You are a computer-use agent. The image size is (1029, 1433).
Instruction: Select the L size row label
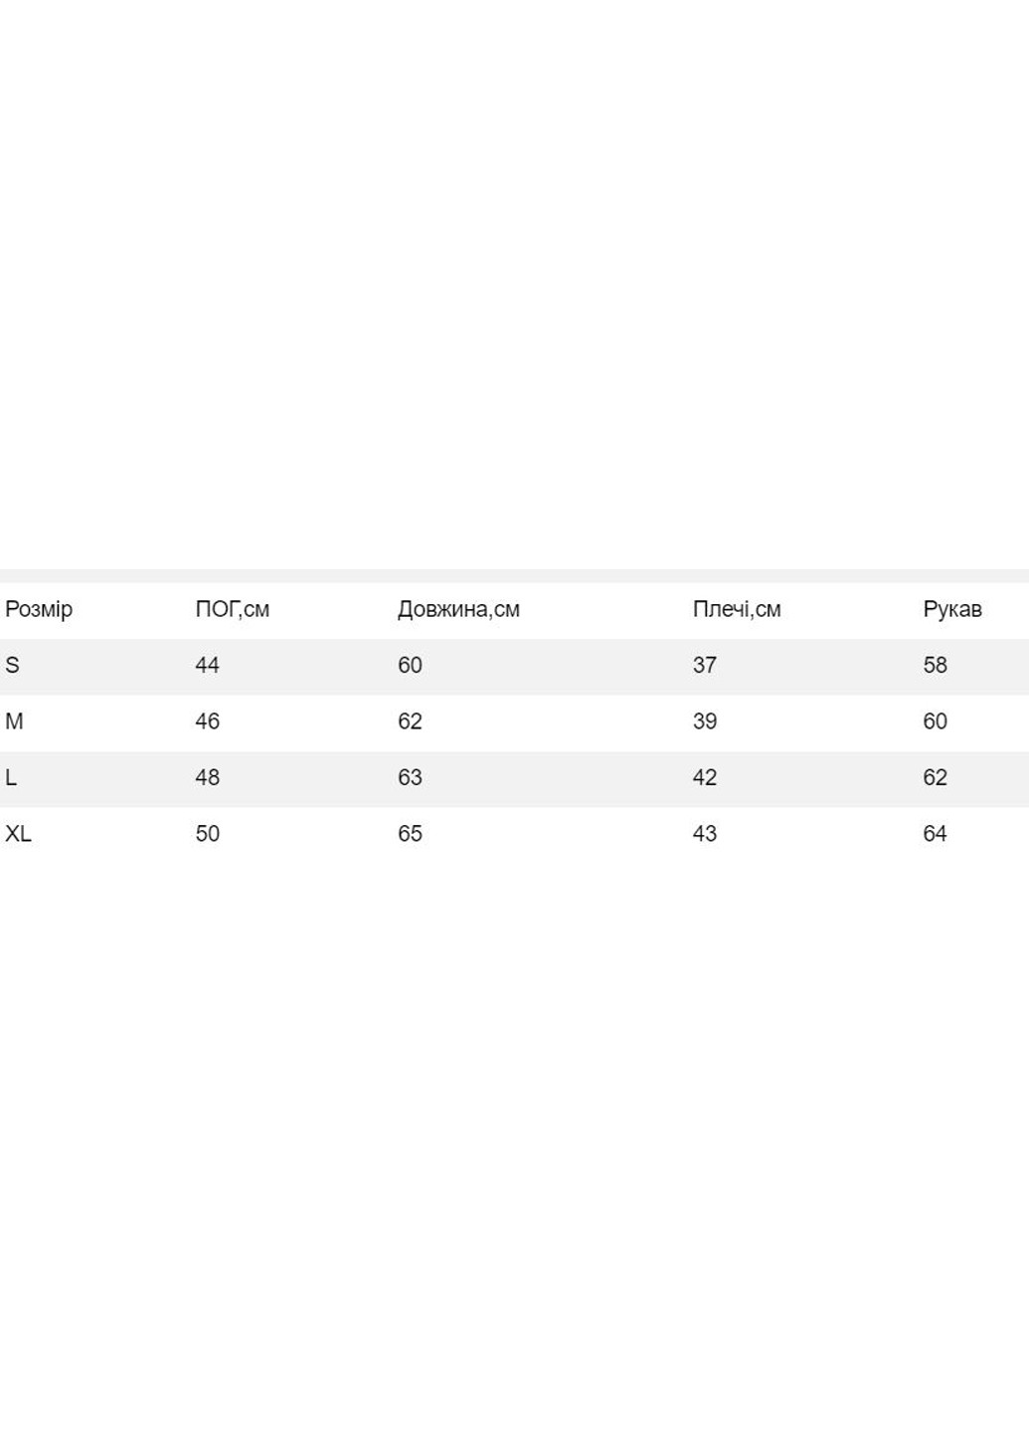[11, 777]
